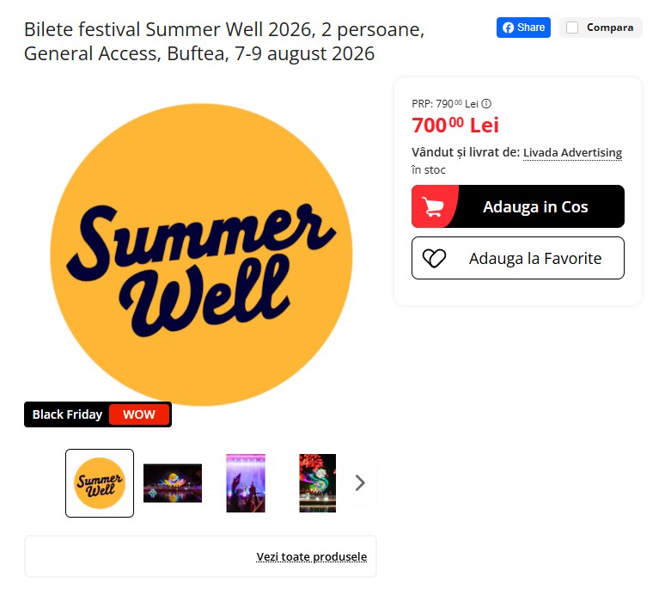The image size is (665, 589).
Task: Click the Black Friday badge
Action: click(x=98, y=414)
